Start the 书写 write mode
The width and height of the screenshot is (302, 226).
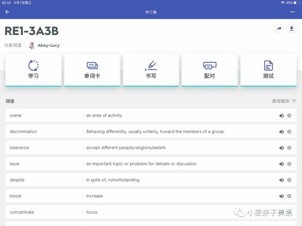click(x=151, y=70)
